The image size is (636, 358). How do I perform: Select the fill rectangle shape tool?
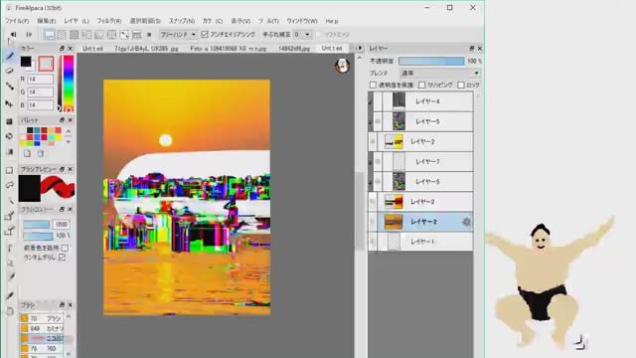tap(9, 121)
